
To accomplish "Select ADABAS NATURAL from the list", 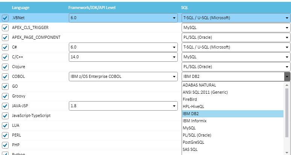I will (x=233, y=85).
